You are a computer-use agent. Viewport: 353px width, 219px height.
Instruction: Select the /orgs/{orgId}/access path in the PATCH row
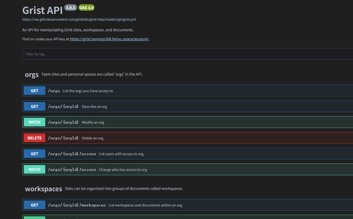pos(72,170)
